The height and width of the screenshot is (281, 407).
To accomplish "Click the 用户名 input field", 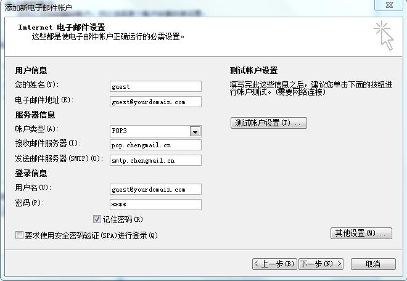I will pos(155,189).
